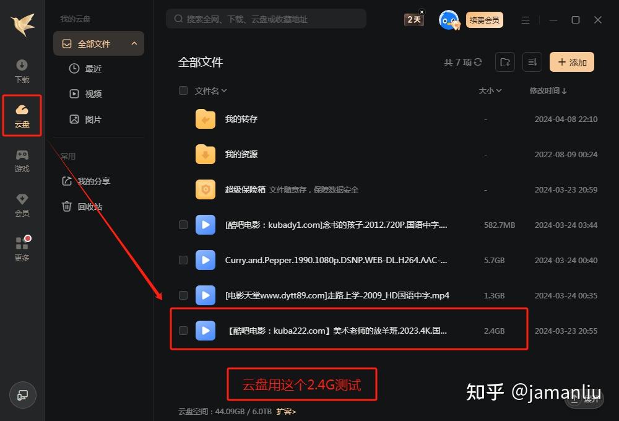Viewport: 619px width, 421px height.
Task: Select the checkbox for Curry.and.Pepper file
Action: pyautogui.click(x=183, y=260)
